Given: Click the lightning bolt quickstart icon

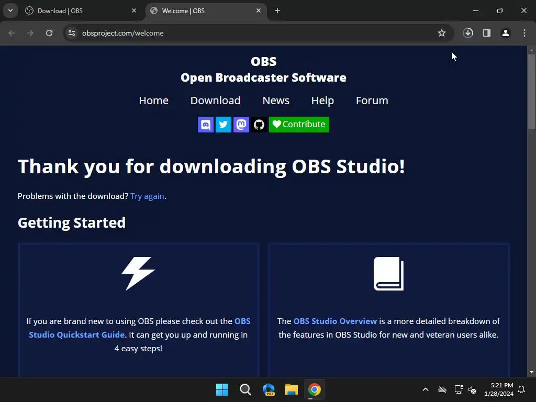Looking at the screenshot, I should coord(138,273).
